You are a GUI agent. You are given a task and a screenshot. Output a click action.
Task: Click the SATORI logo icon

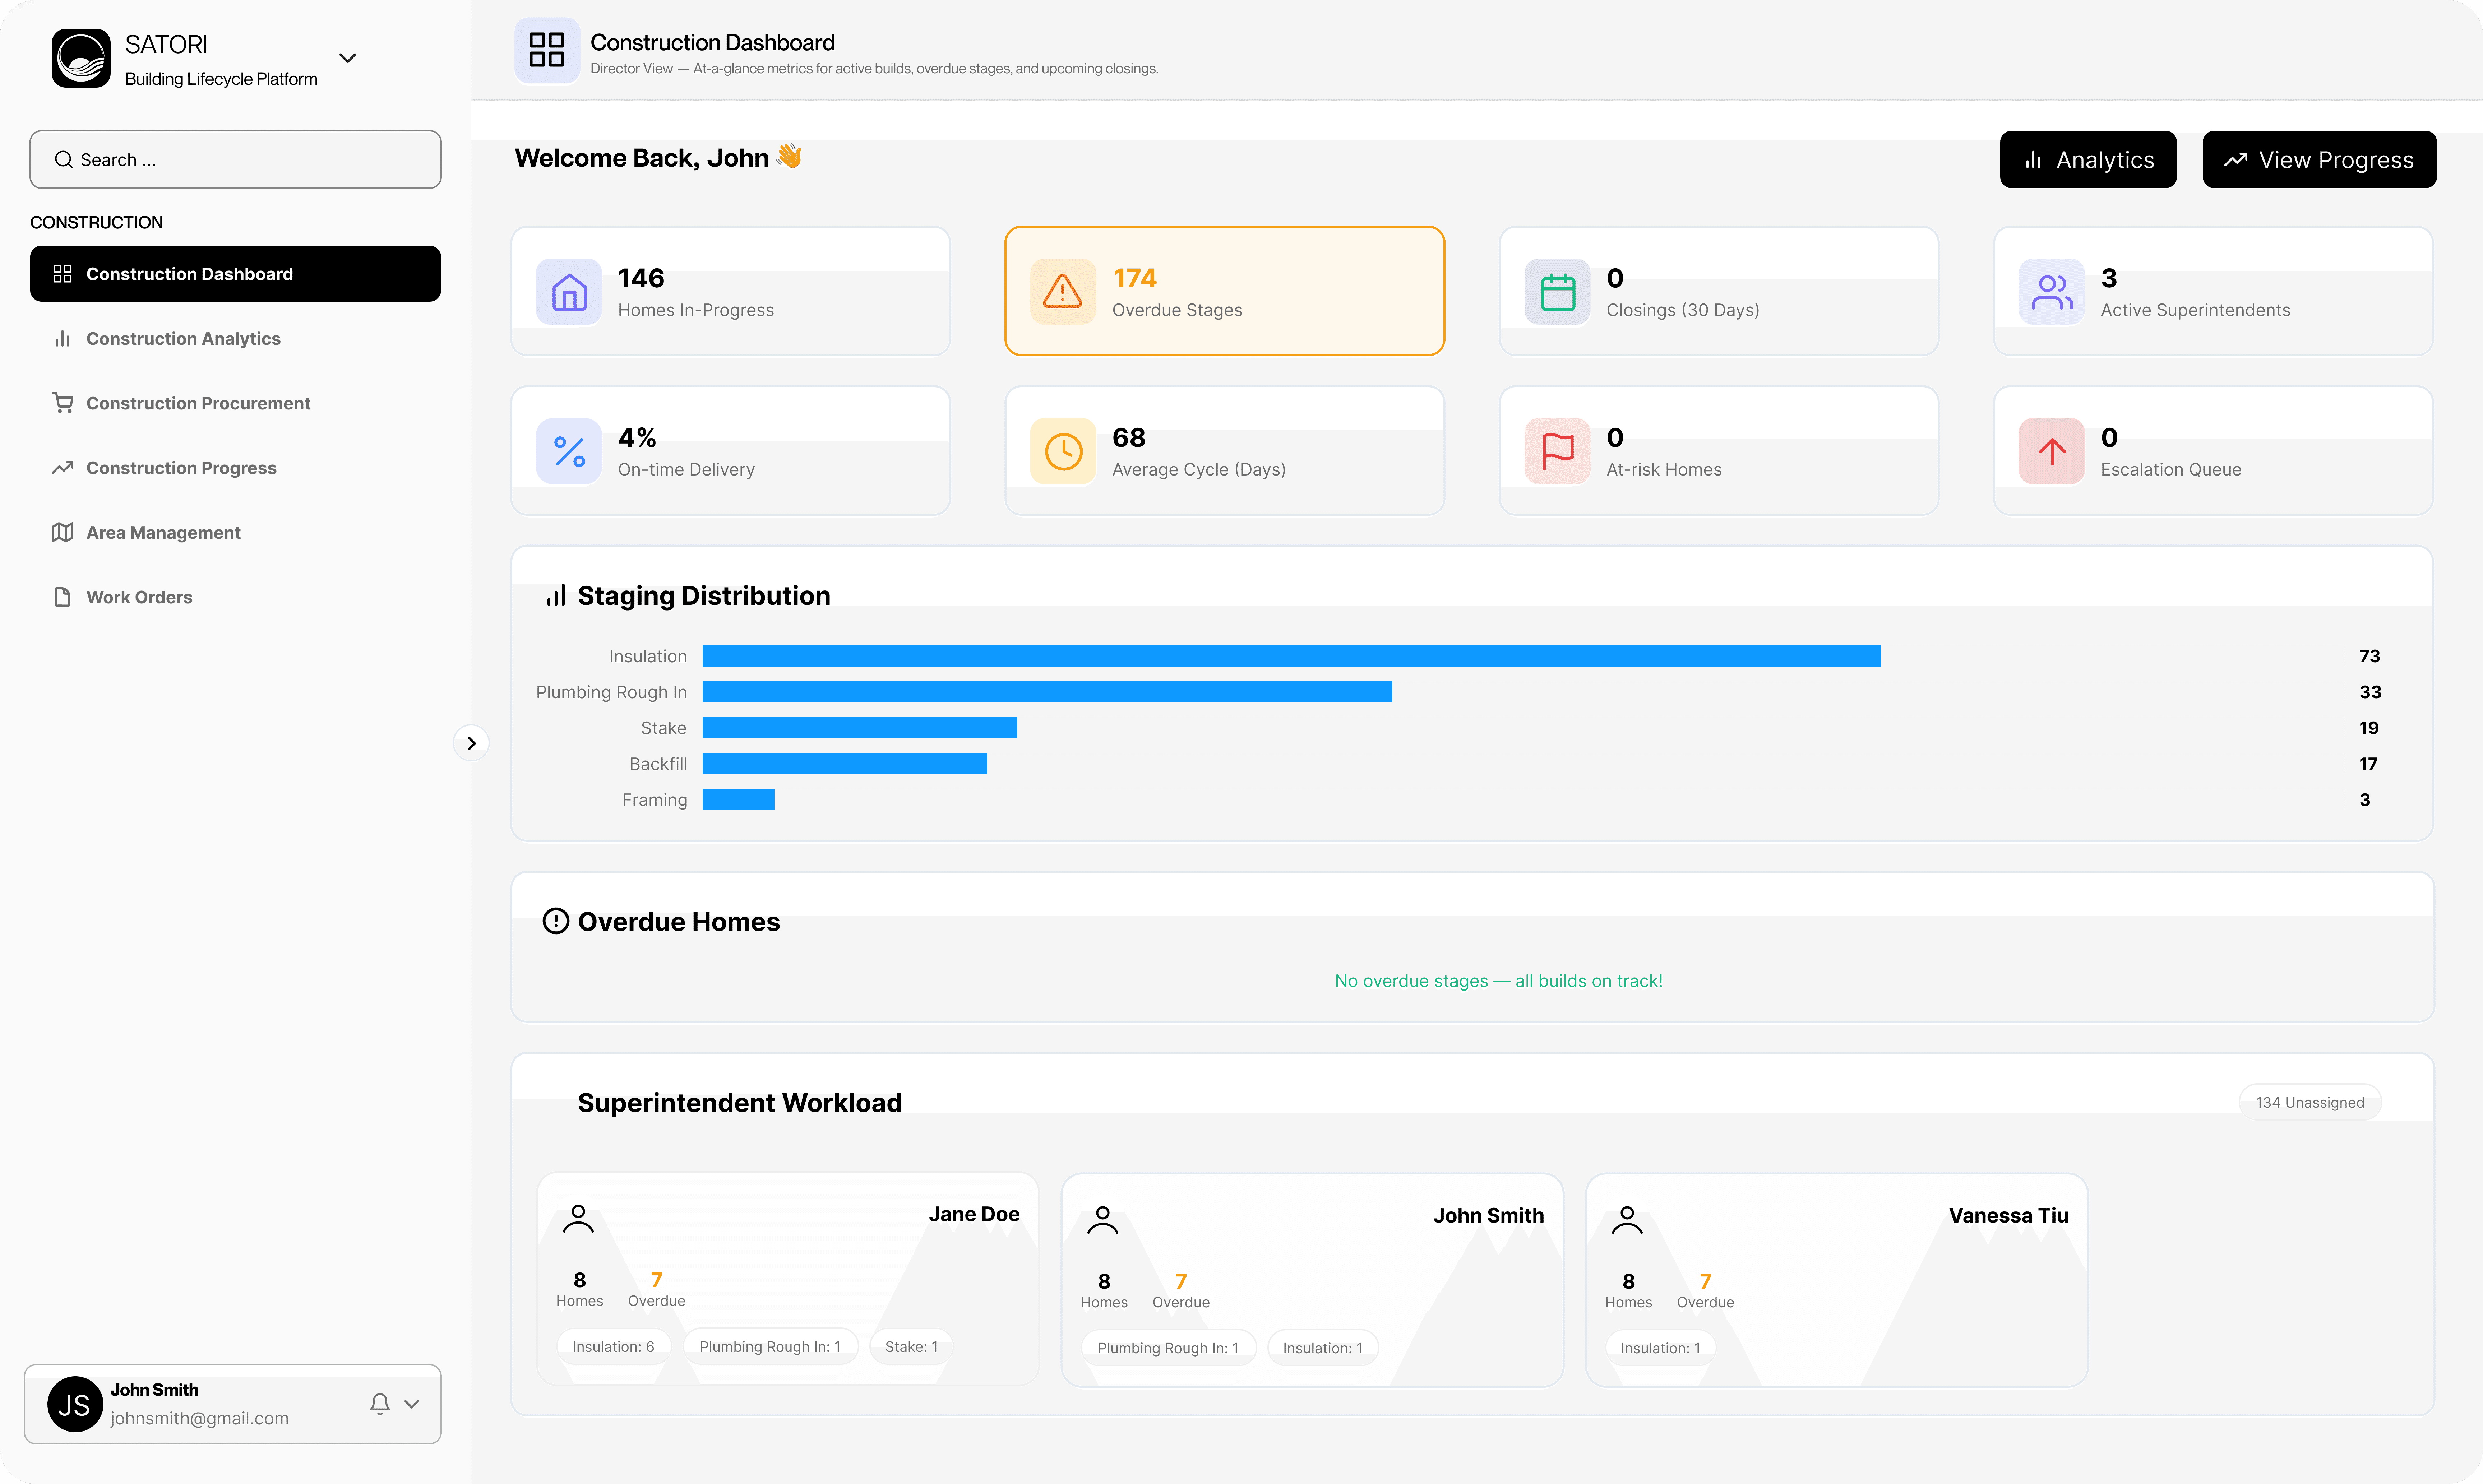[x=81, y=58]
